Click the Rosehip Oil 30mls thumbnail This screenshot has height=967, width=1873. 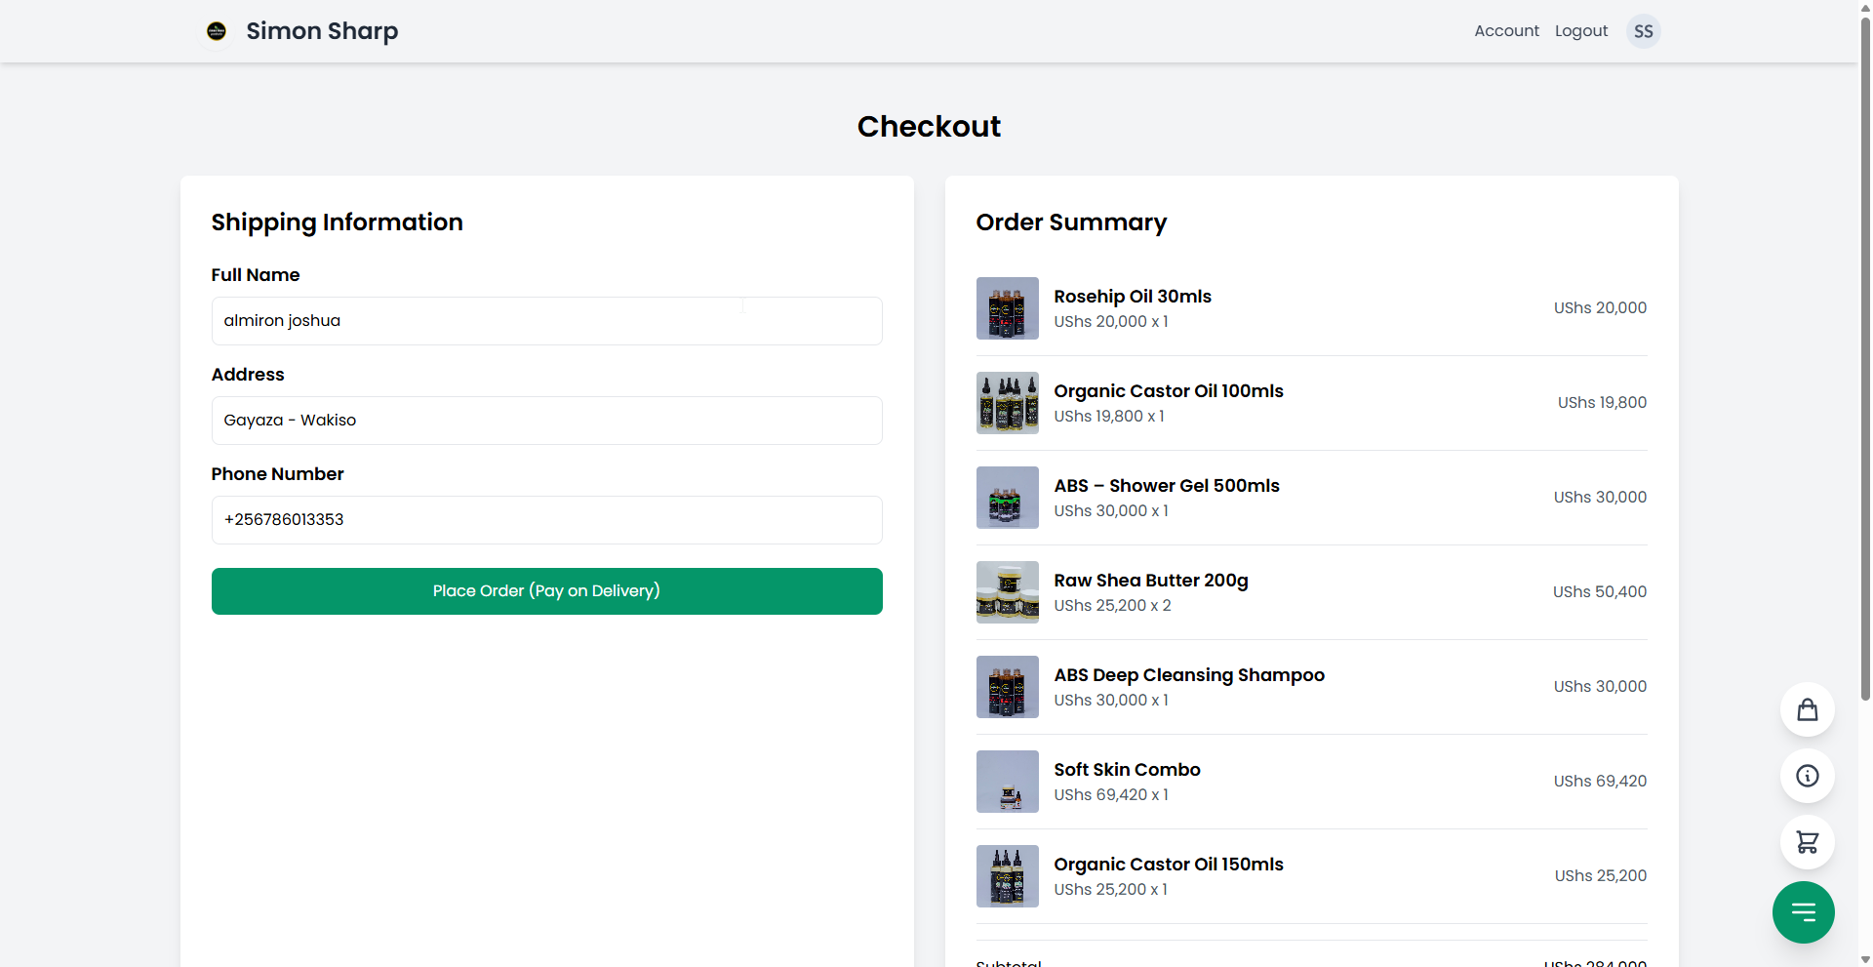[1007, 308]
